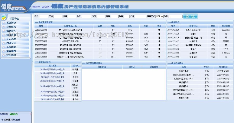Click the 龙子湖区/凤阳东路/ listing cell
234x123 pixels.
click(70, 41)
